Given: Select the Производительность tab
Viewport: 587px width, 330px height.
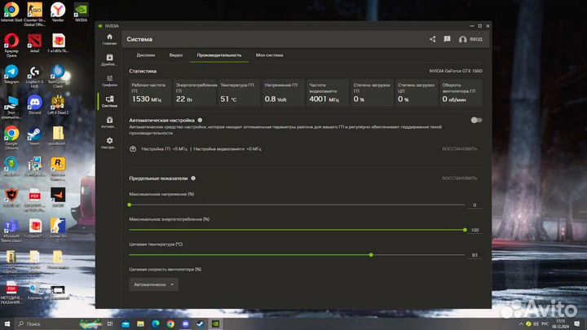Looking at the screenshot, I should click(x=219, y=55).
